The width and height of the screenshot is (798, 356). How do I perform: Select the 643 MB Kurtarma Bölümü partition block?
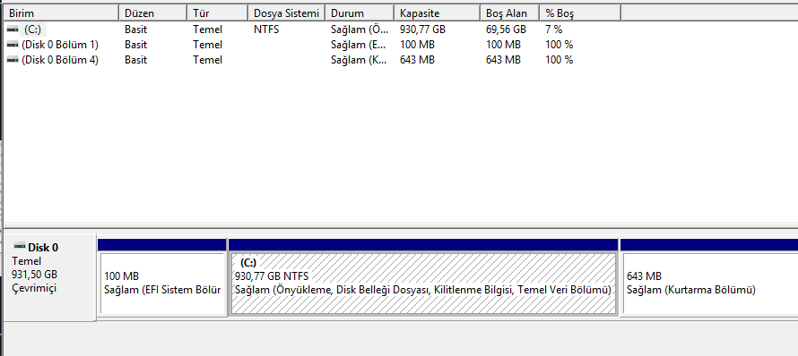point(709,277)
